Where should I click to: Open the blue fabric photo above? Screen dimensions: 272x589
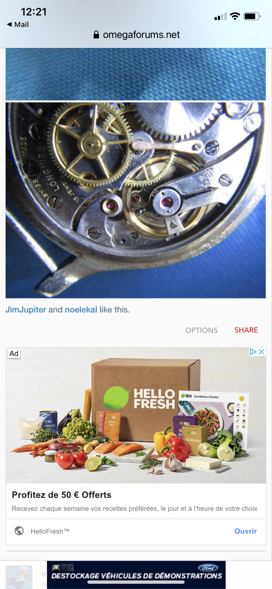click(136, 74)
